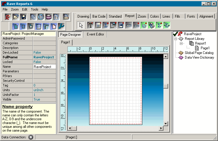
Task: Open the File menu
Action: pos(5,9)
